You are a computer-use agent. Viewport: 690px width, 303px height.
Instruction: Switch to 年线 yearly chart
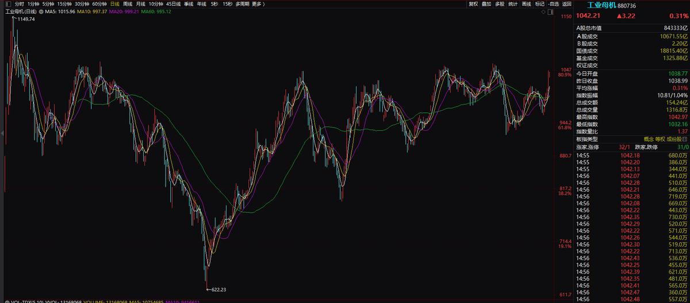[201, 3]
